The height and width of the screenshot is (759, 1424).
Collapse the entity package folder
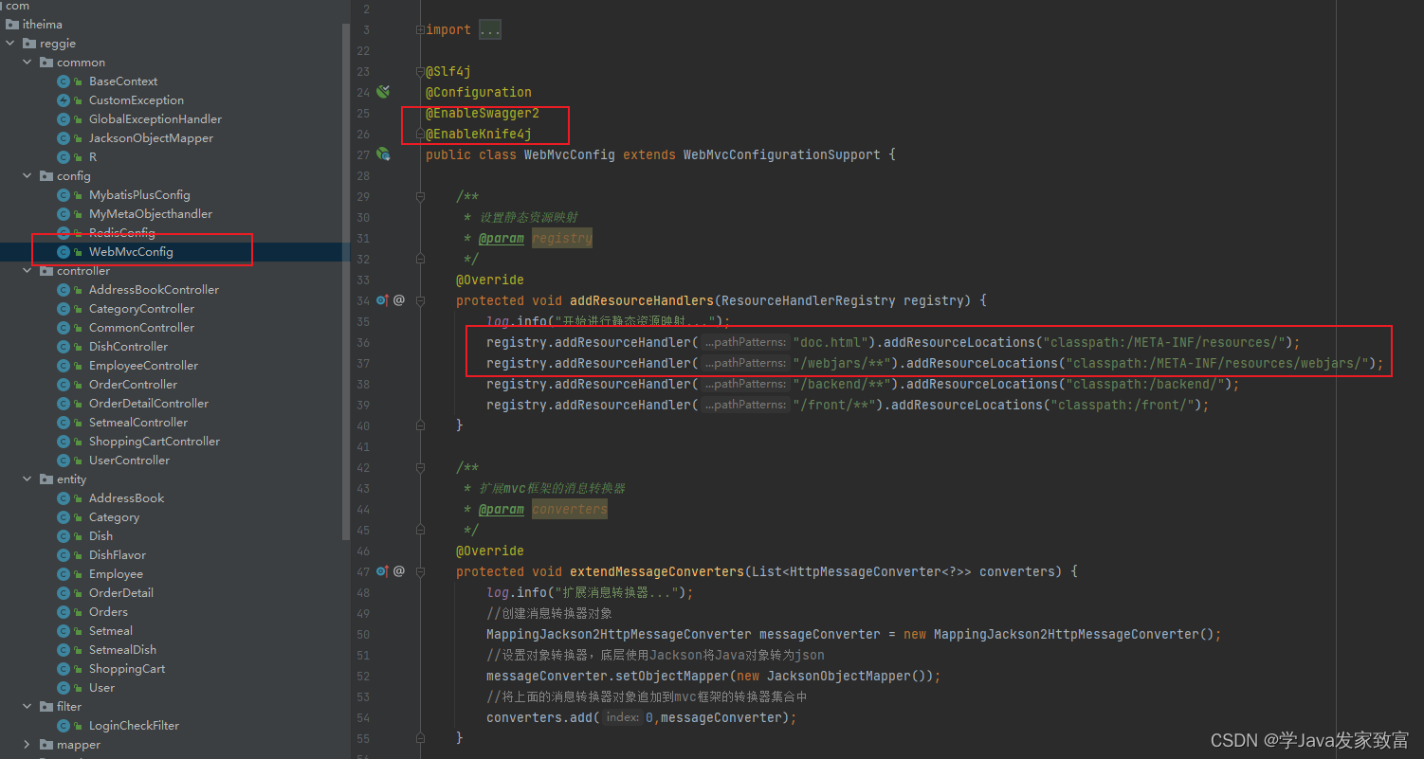point(27,479)
